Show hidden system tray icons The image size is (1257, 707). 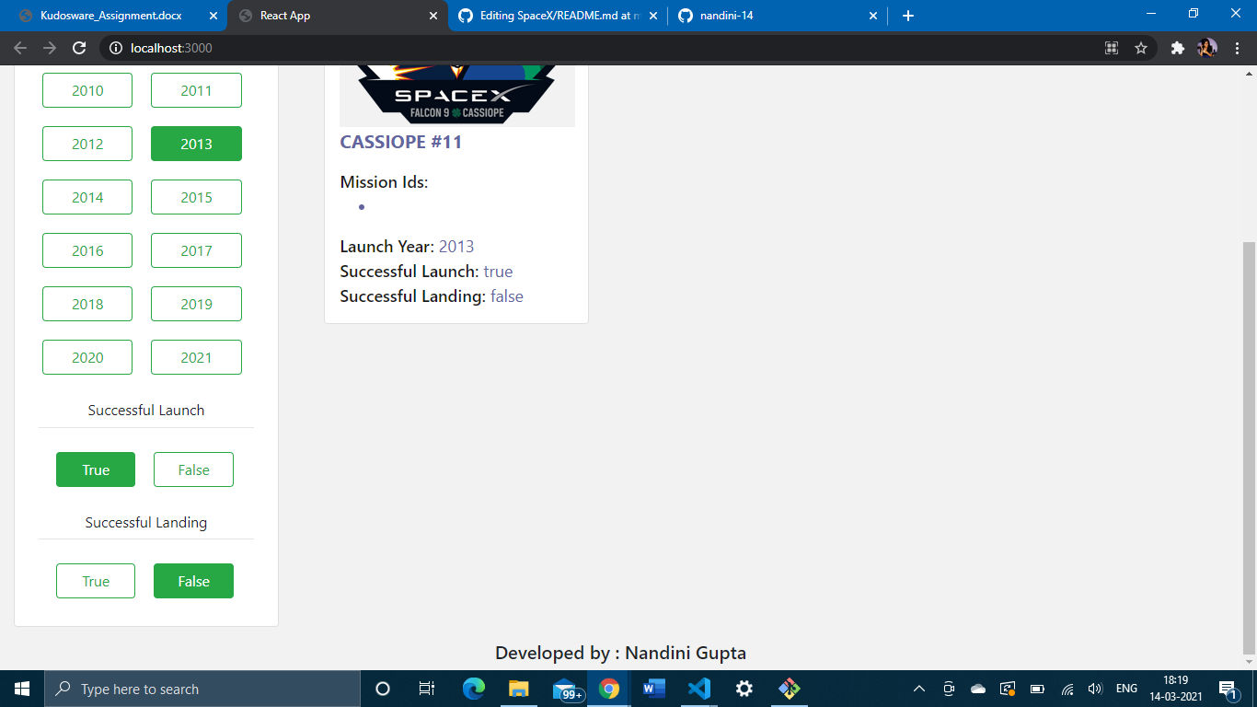point(918,689)
